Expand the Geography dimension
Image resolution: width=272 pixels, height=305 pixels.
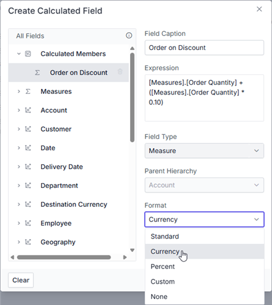click(x=19, y=242)
